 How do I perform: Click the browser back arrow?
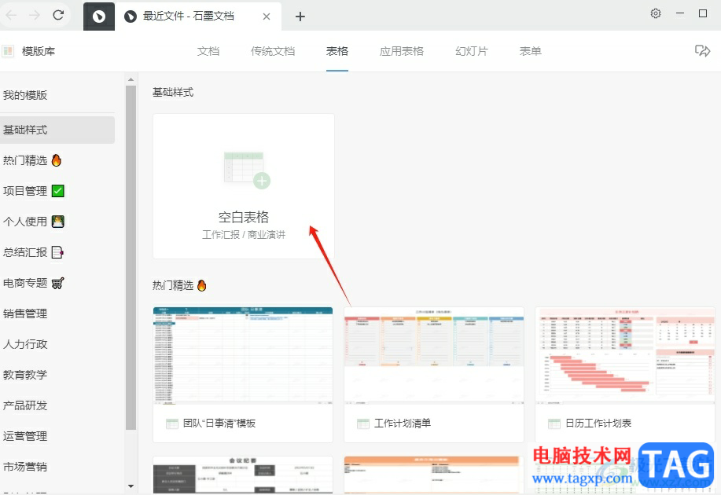pos(11,15)
